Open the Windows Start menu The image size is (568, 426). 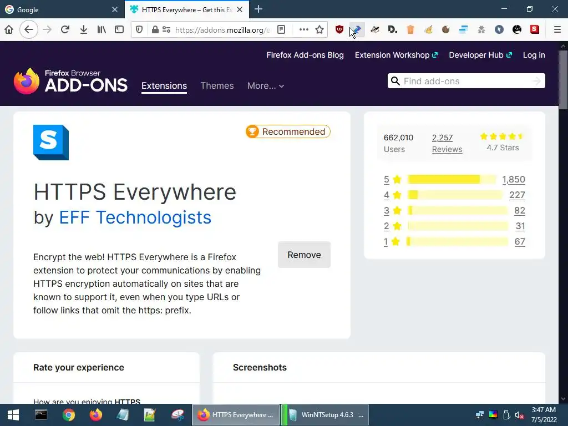click(13, 415)
